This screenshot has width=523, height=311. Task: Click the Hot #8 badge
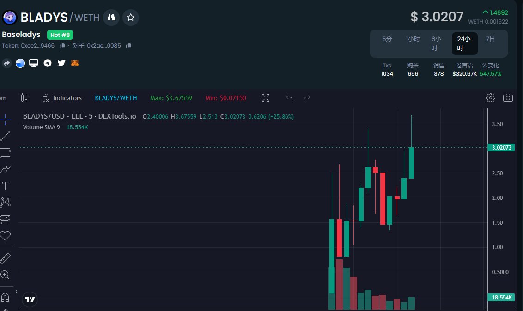coord(60,35)
